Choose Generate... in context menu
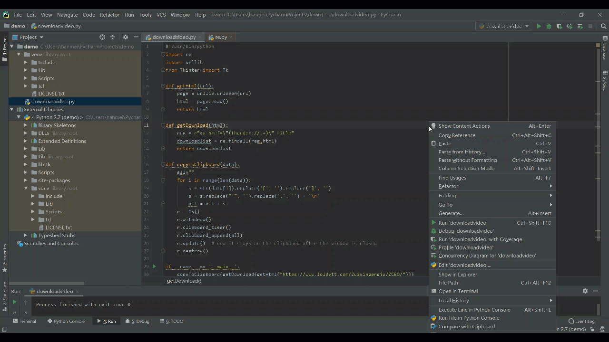 (492, 214)
